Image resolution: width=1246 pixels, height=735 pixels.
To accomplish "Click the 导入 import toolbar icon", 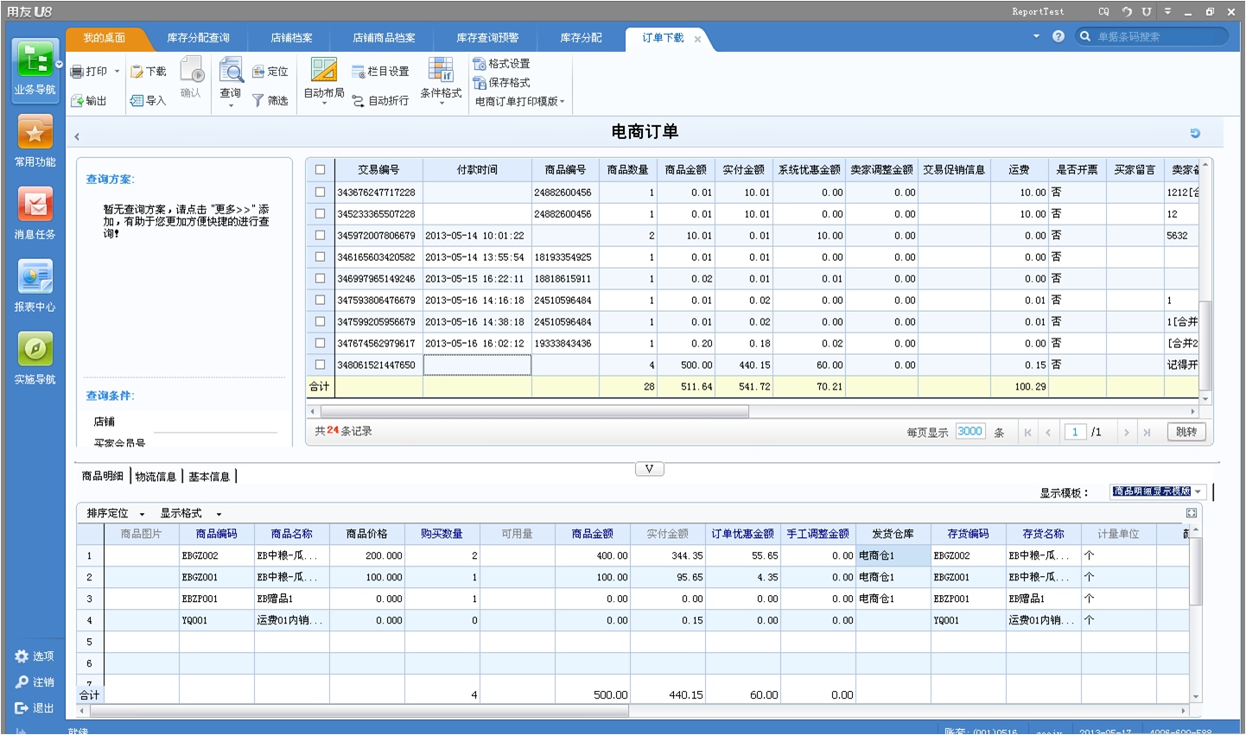I will pyautogui.click(x=137, y=101).
